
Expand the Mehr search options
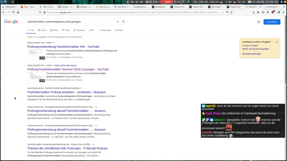91,30
